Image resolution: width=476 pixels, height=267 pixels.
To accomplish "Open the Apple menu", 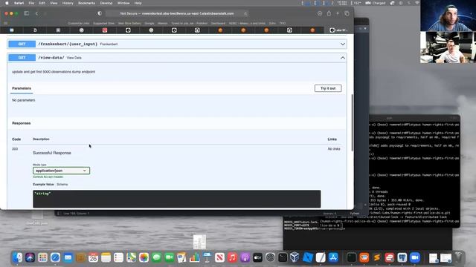I will (7, 3).
